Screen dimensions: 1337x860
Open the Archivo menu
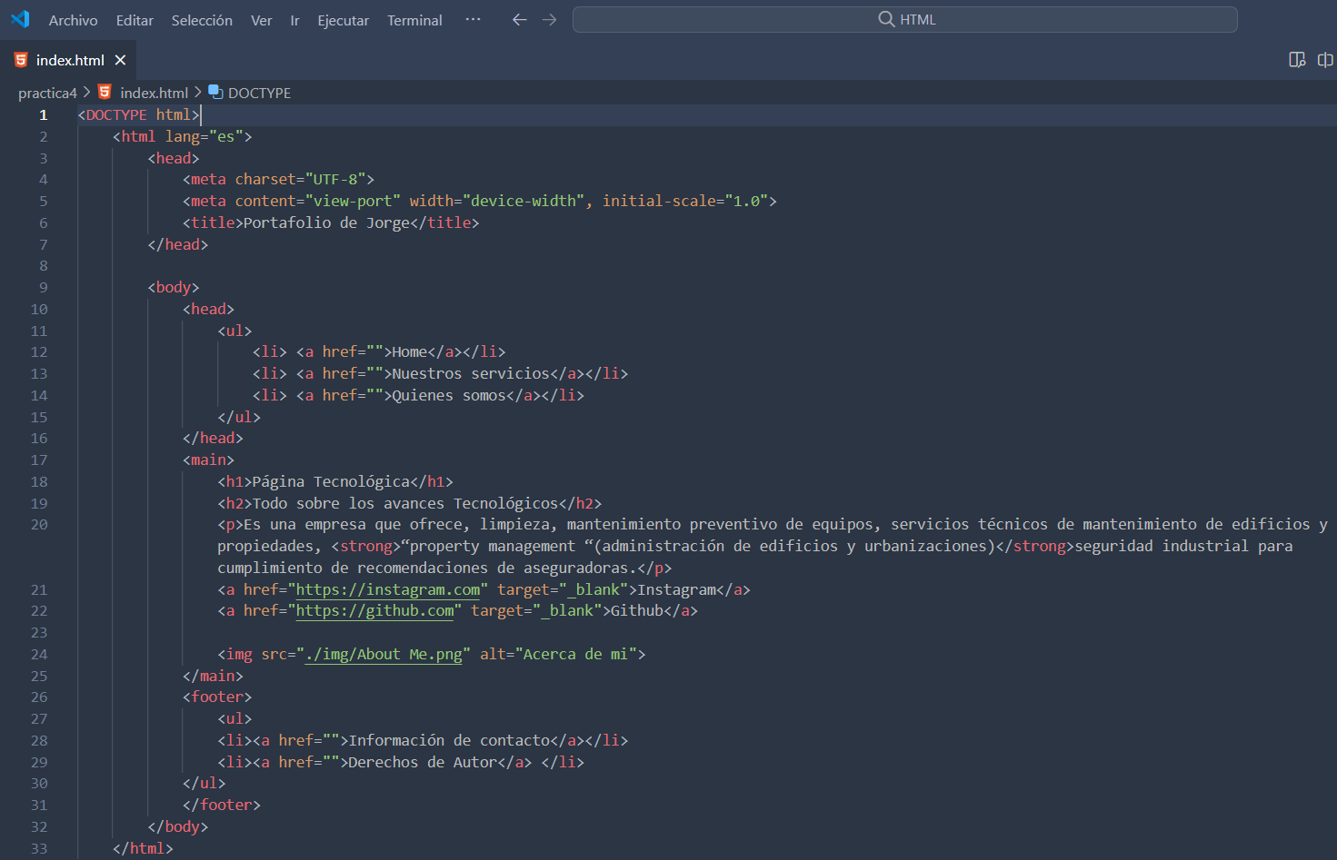(73, 20)
